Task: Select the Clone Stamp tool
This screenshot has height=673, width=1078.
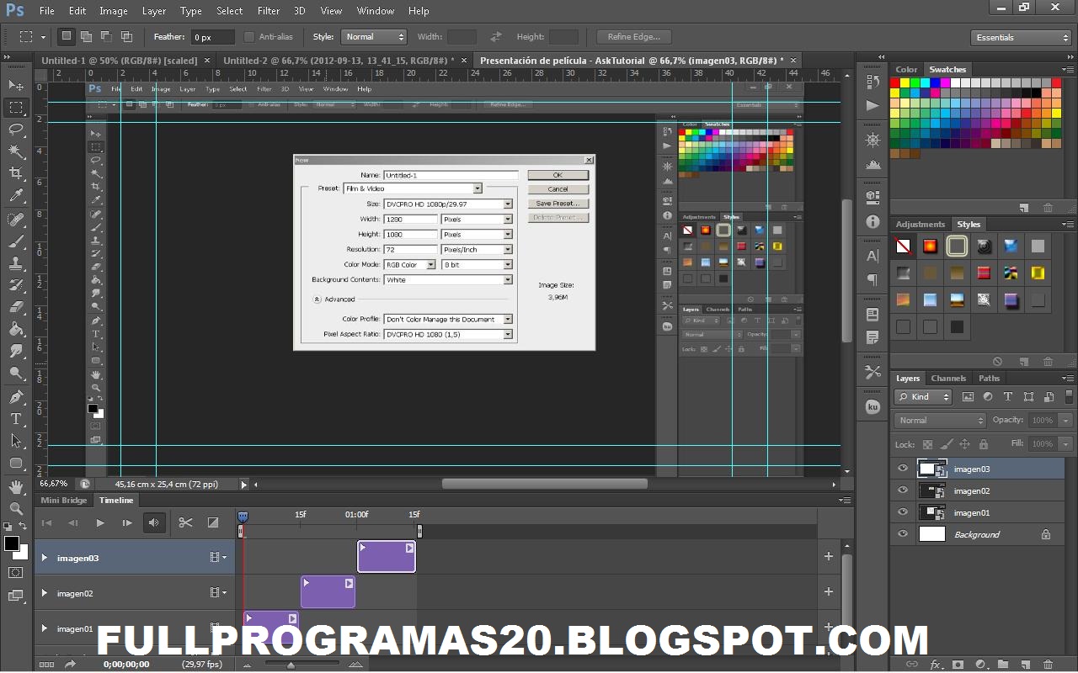Action: pos(16,263)
